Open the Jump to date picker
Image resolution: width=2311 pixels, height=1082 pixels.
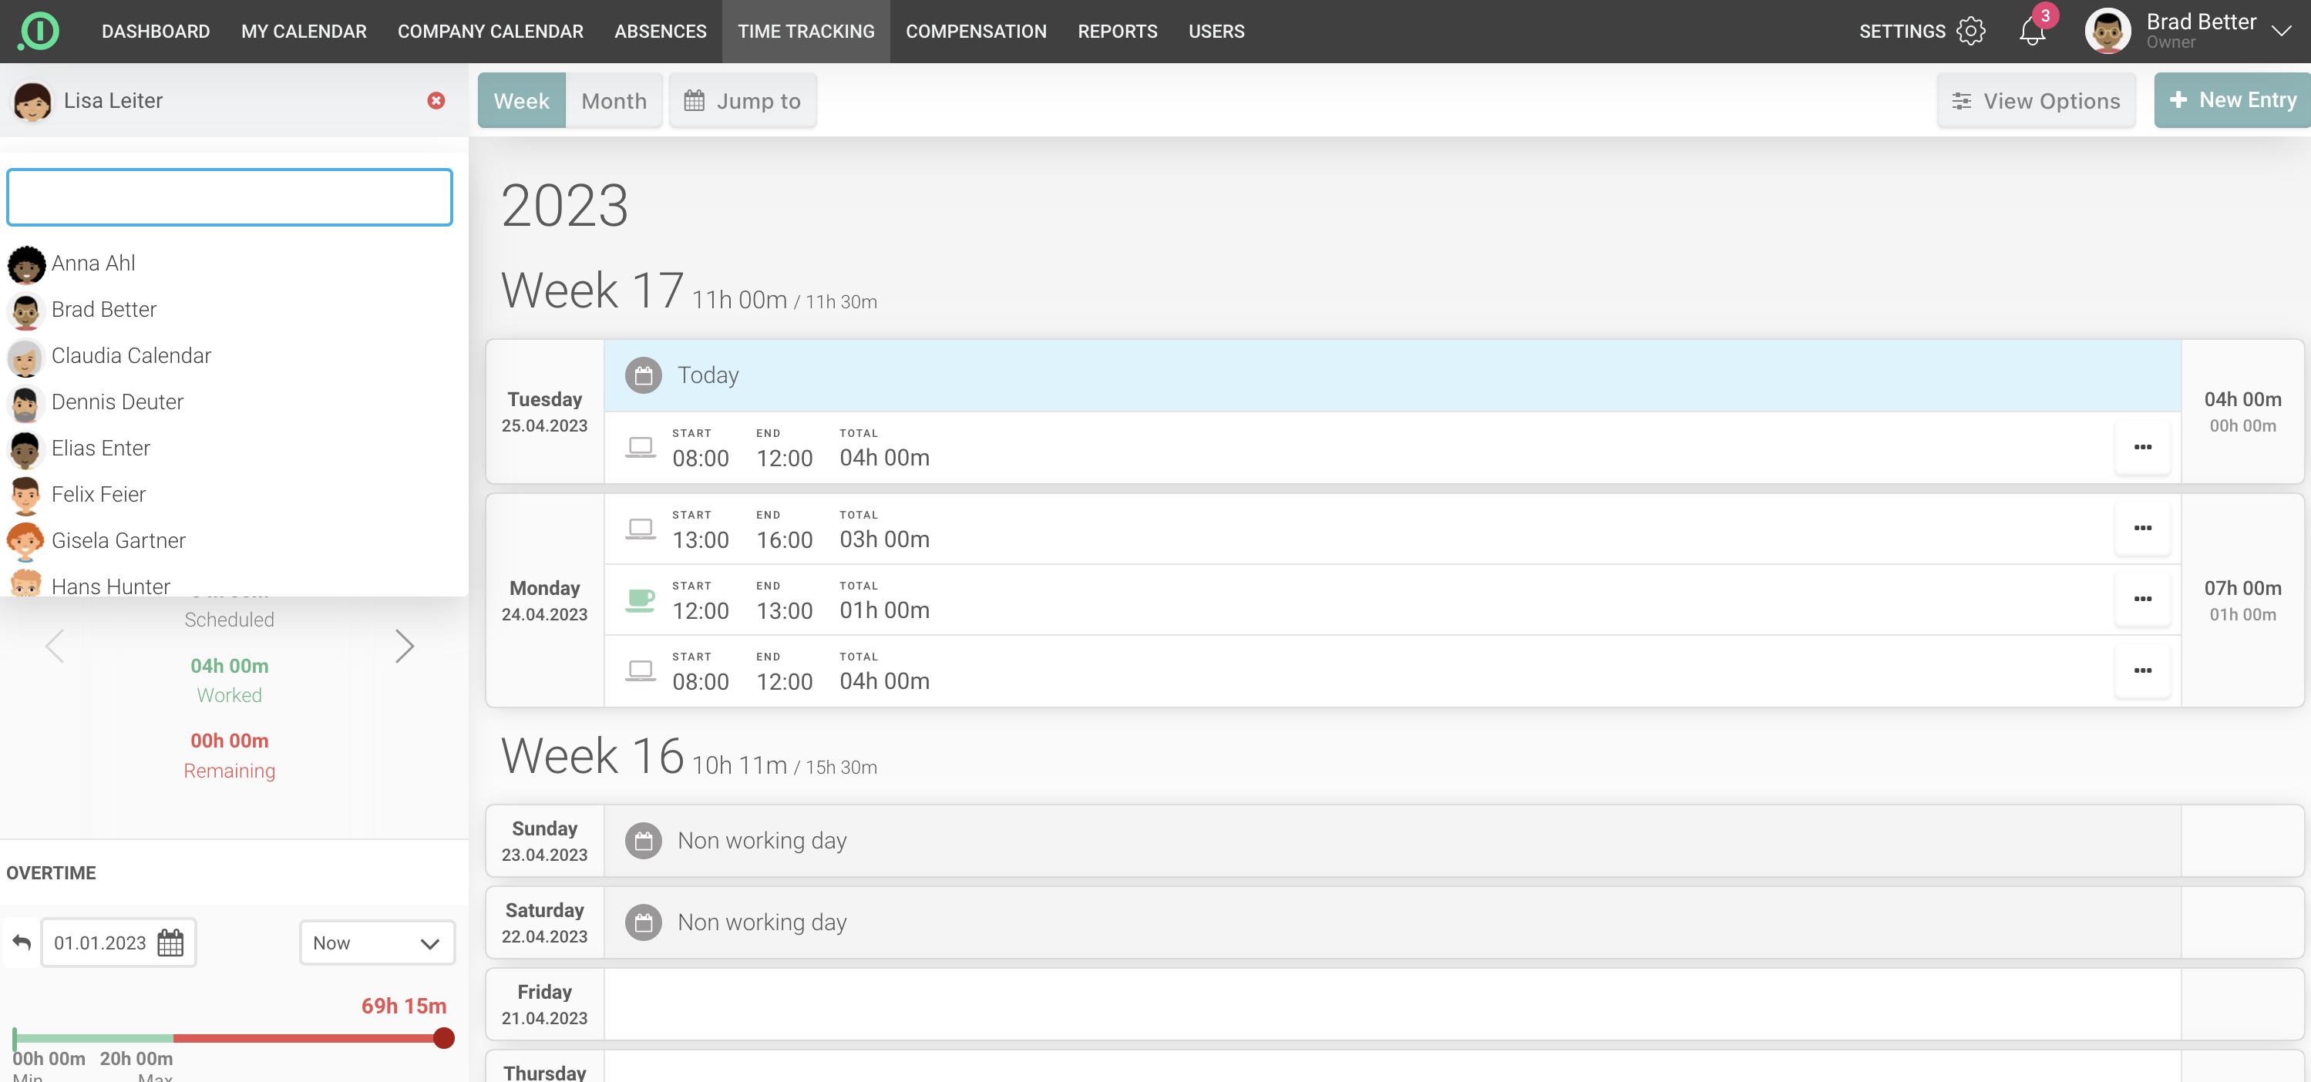pyautogui.click(x=742, y=100)
